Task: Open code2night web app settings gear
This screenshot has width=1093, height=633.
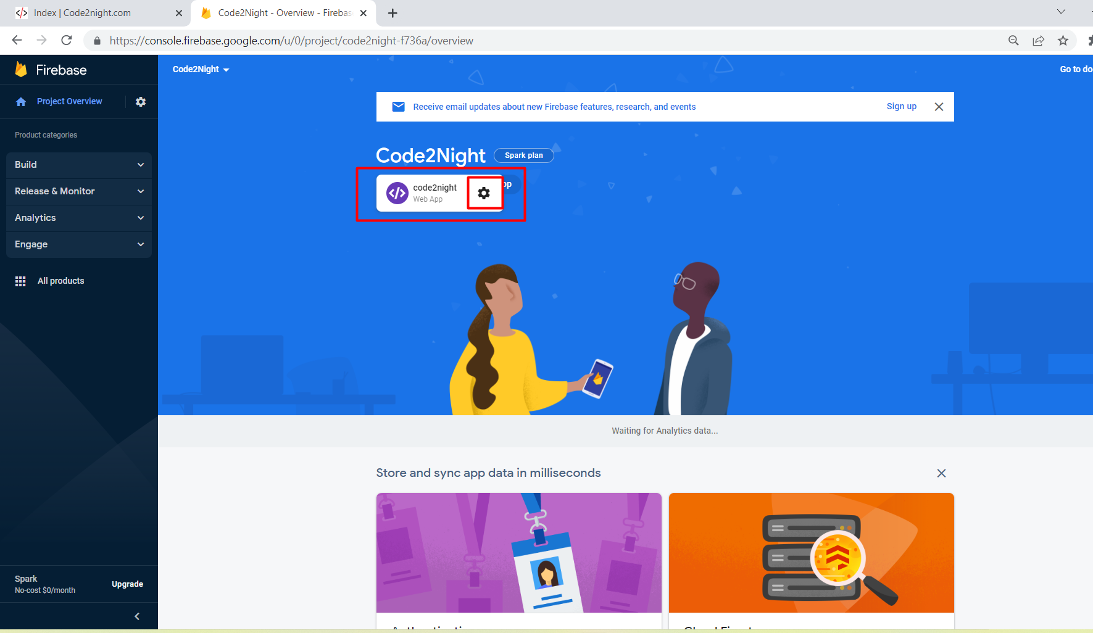Action: [x=484, y=193]
